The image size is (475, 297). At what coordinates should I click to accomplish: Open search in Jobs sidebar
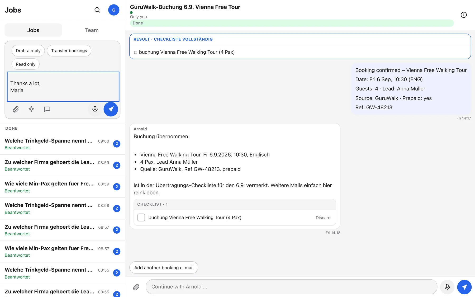[x=97, y=10]
